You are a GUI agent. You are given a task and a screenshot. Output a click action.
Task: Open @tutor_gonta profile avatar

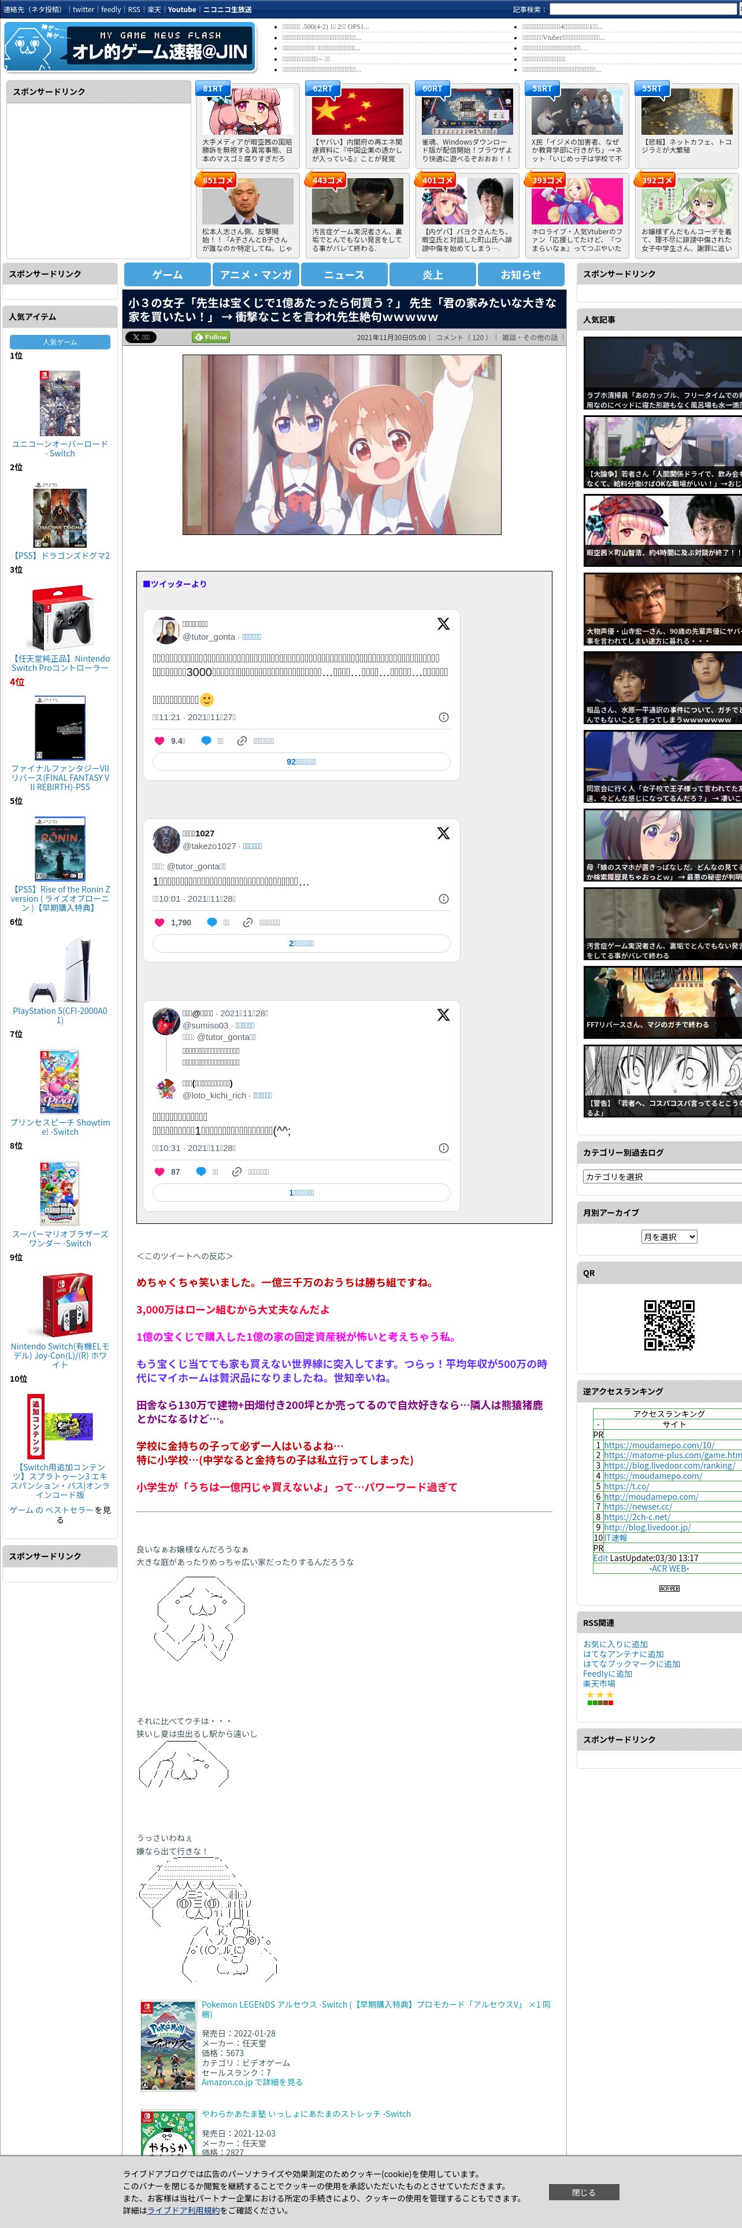point(166,630)
